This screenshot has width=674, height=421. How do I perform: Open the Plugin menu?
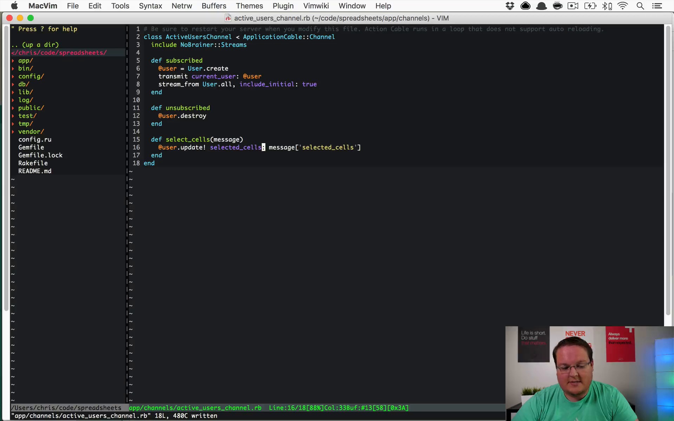[283, 6]
